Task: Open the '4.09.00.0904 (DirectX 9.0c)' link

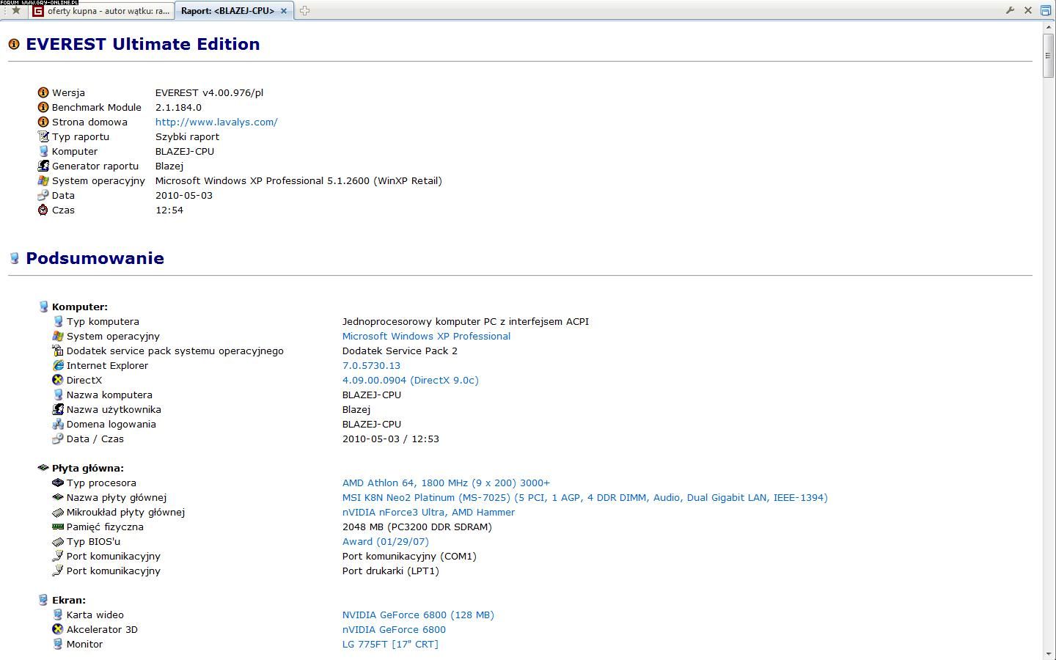Action: pyautogui.click(x=410, y=380)
